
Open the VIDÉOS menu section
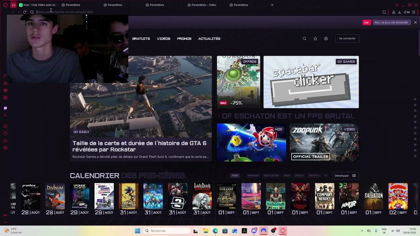pos(163,39)
